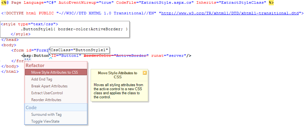The image size is (305, 127).
Task: Click the asp:Button tag name
Action: click(x=36, y=56)
